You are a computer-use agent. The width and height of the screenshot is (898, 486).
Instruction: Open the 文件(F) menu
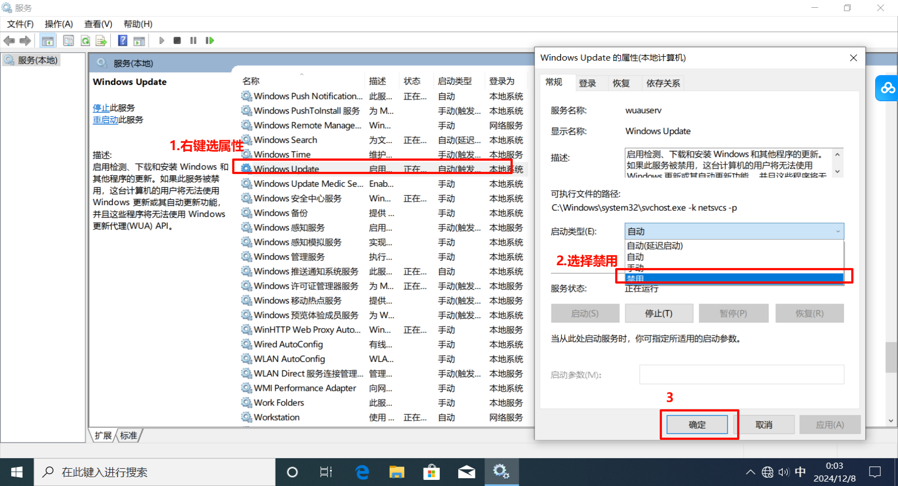[x=20, y=24]
